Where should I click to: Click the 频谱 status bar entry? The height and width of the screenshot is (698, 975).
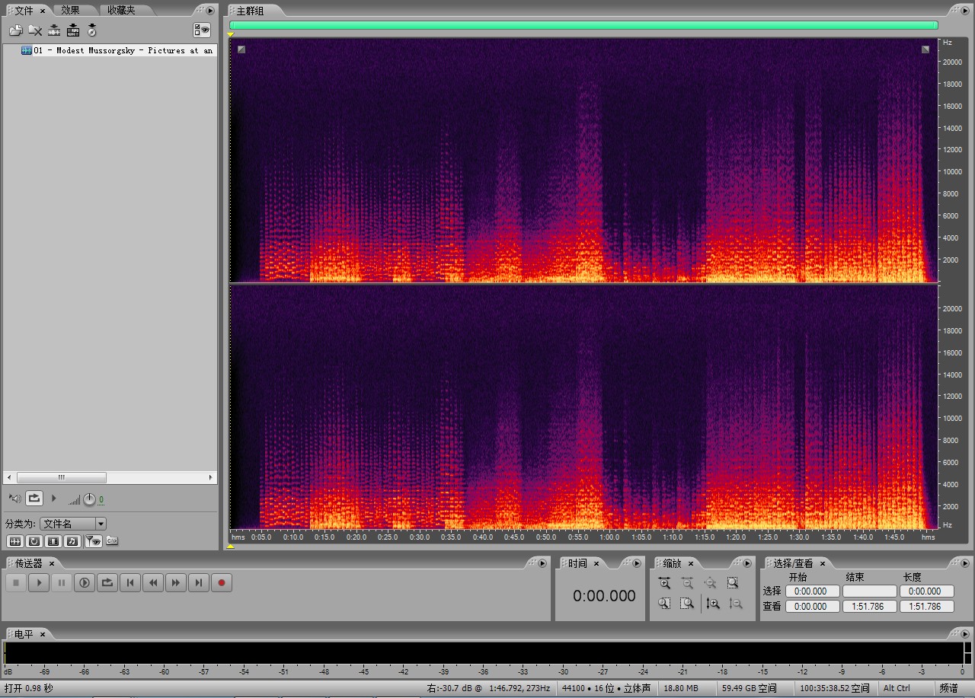point(948,689)
